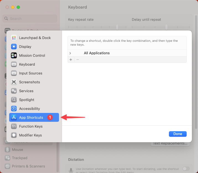Select Printers & Scanners in sidebar
The height and width of the screenshot is (173, 198).
[x=28, y=166]
